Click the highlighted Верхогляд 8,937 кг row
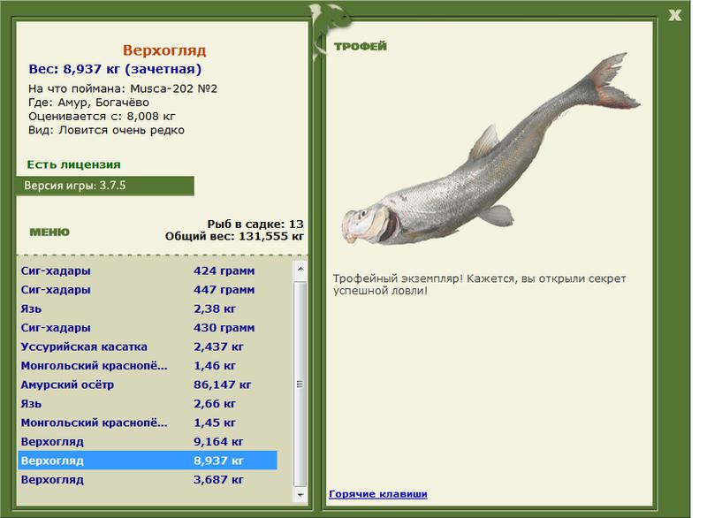The image size is (707, 518). tap(148, 461)
